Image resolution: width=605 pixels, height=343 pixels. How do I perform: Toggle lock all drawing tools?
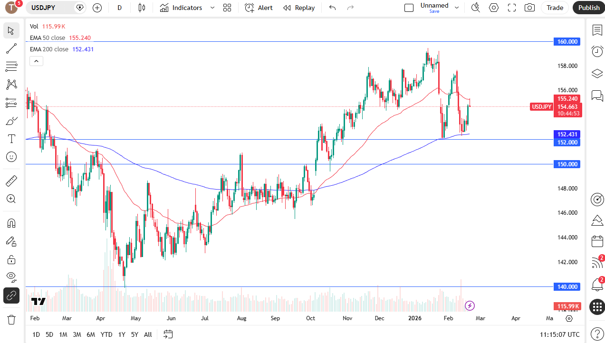pos(11,259)
